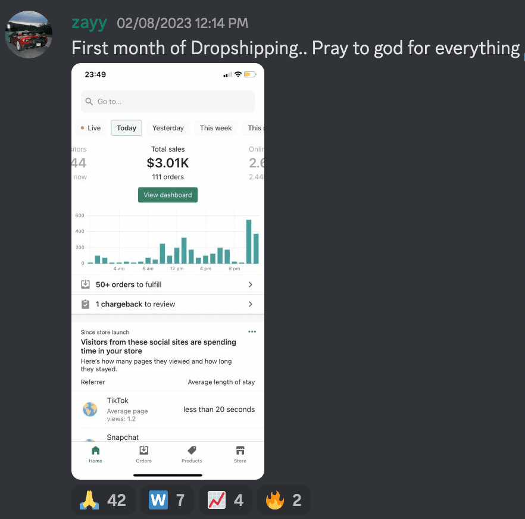Click the search magnifier icon
This screenshot has width=525, height=519.
[89, 101]
